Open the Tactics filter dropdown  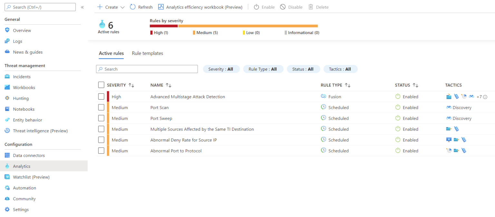pyautogui.click(x=340, y=69)
